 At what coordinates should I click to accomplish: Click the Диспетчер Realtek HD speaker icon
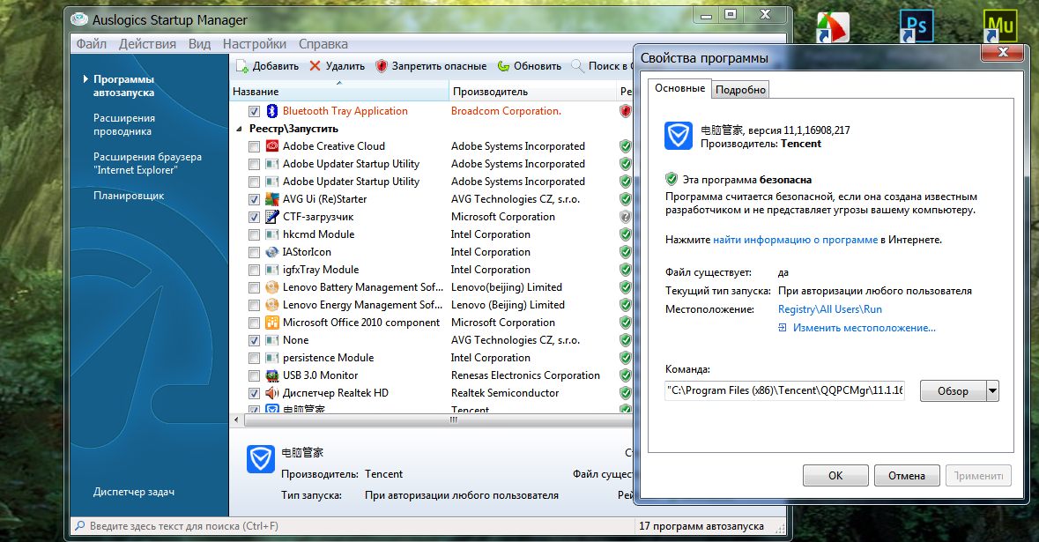pos(271,393)
